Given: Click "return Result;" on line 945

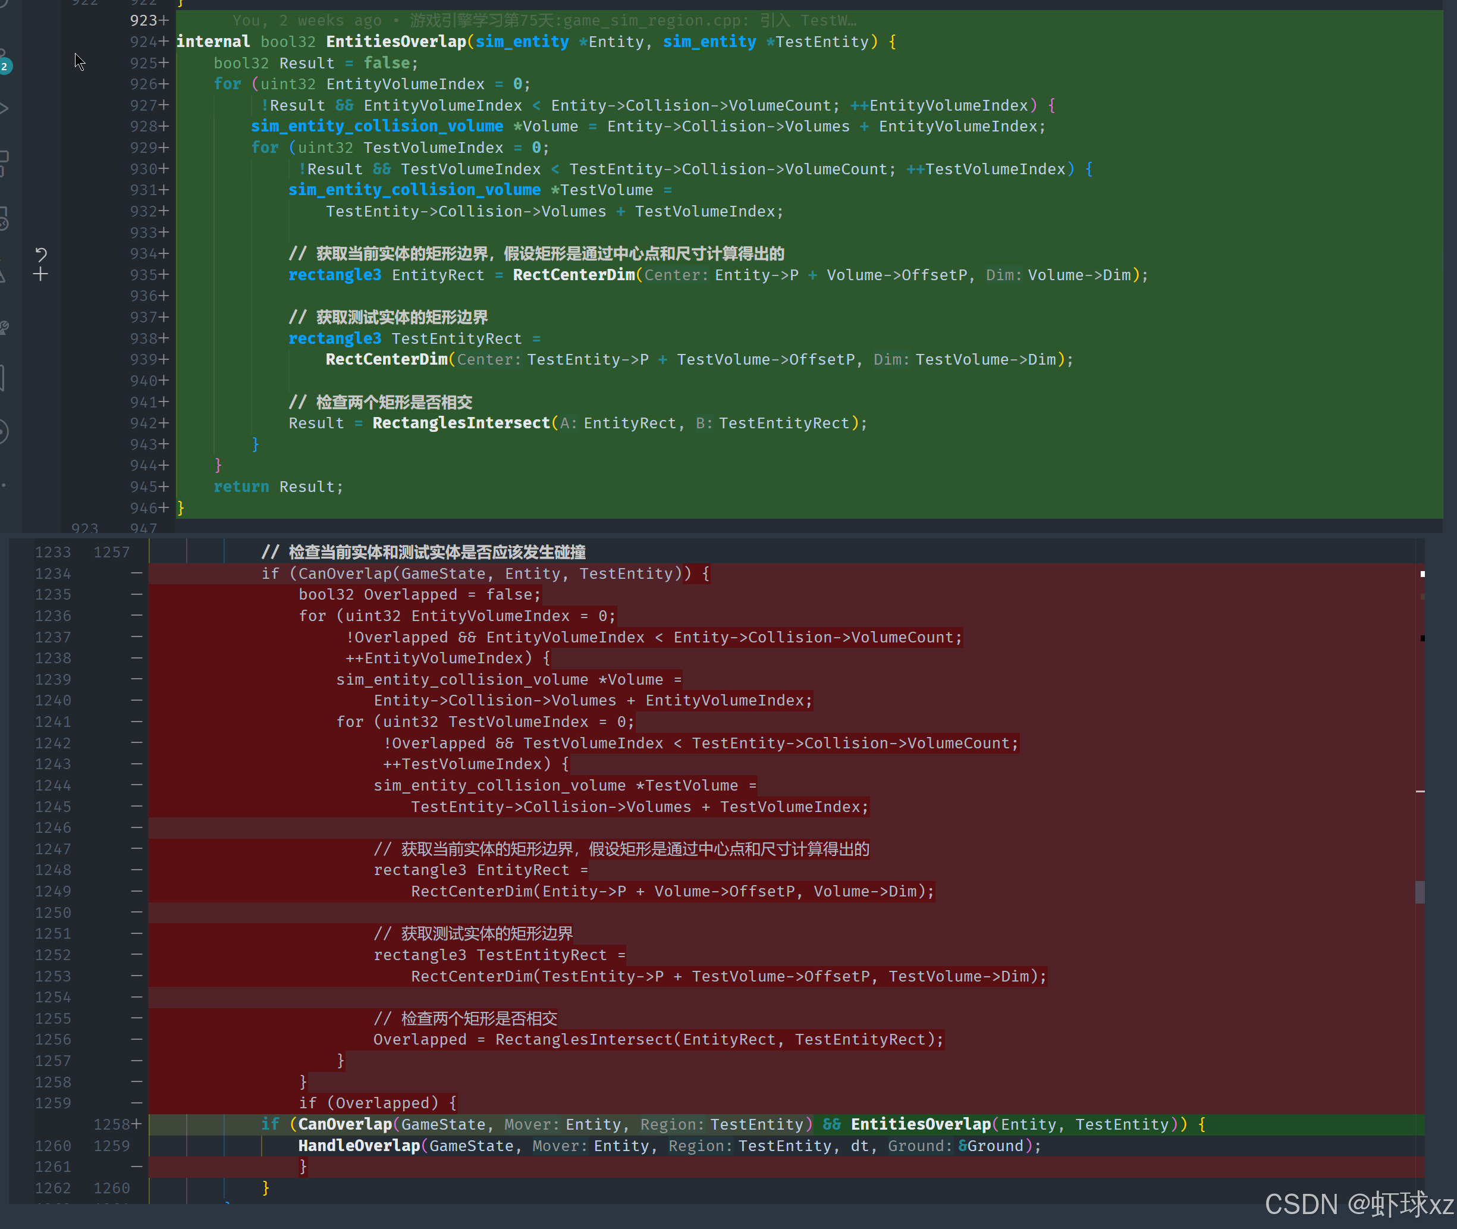Looking at the screenshot, I should point(278,487).
